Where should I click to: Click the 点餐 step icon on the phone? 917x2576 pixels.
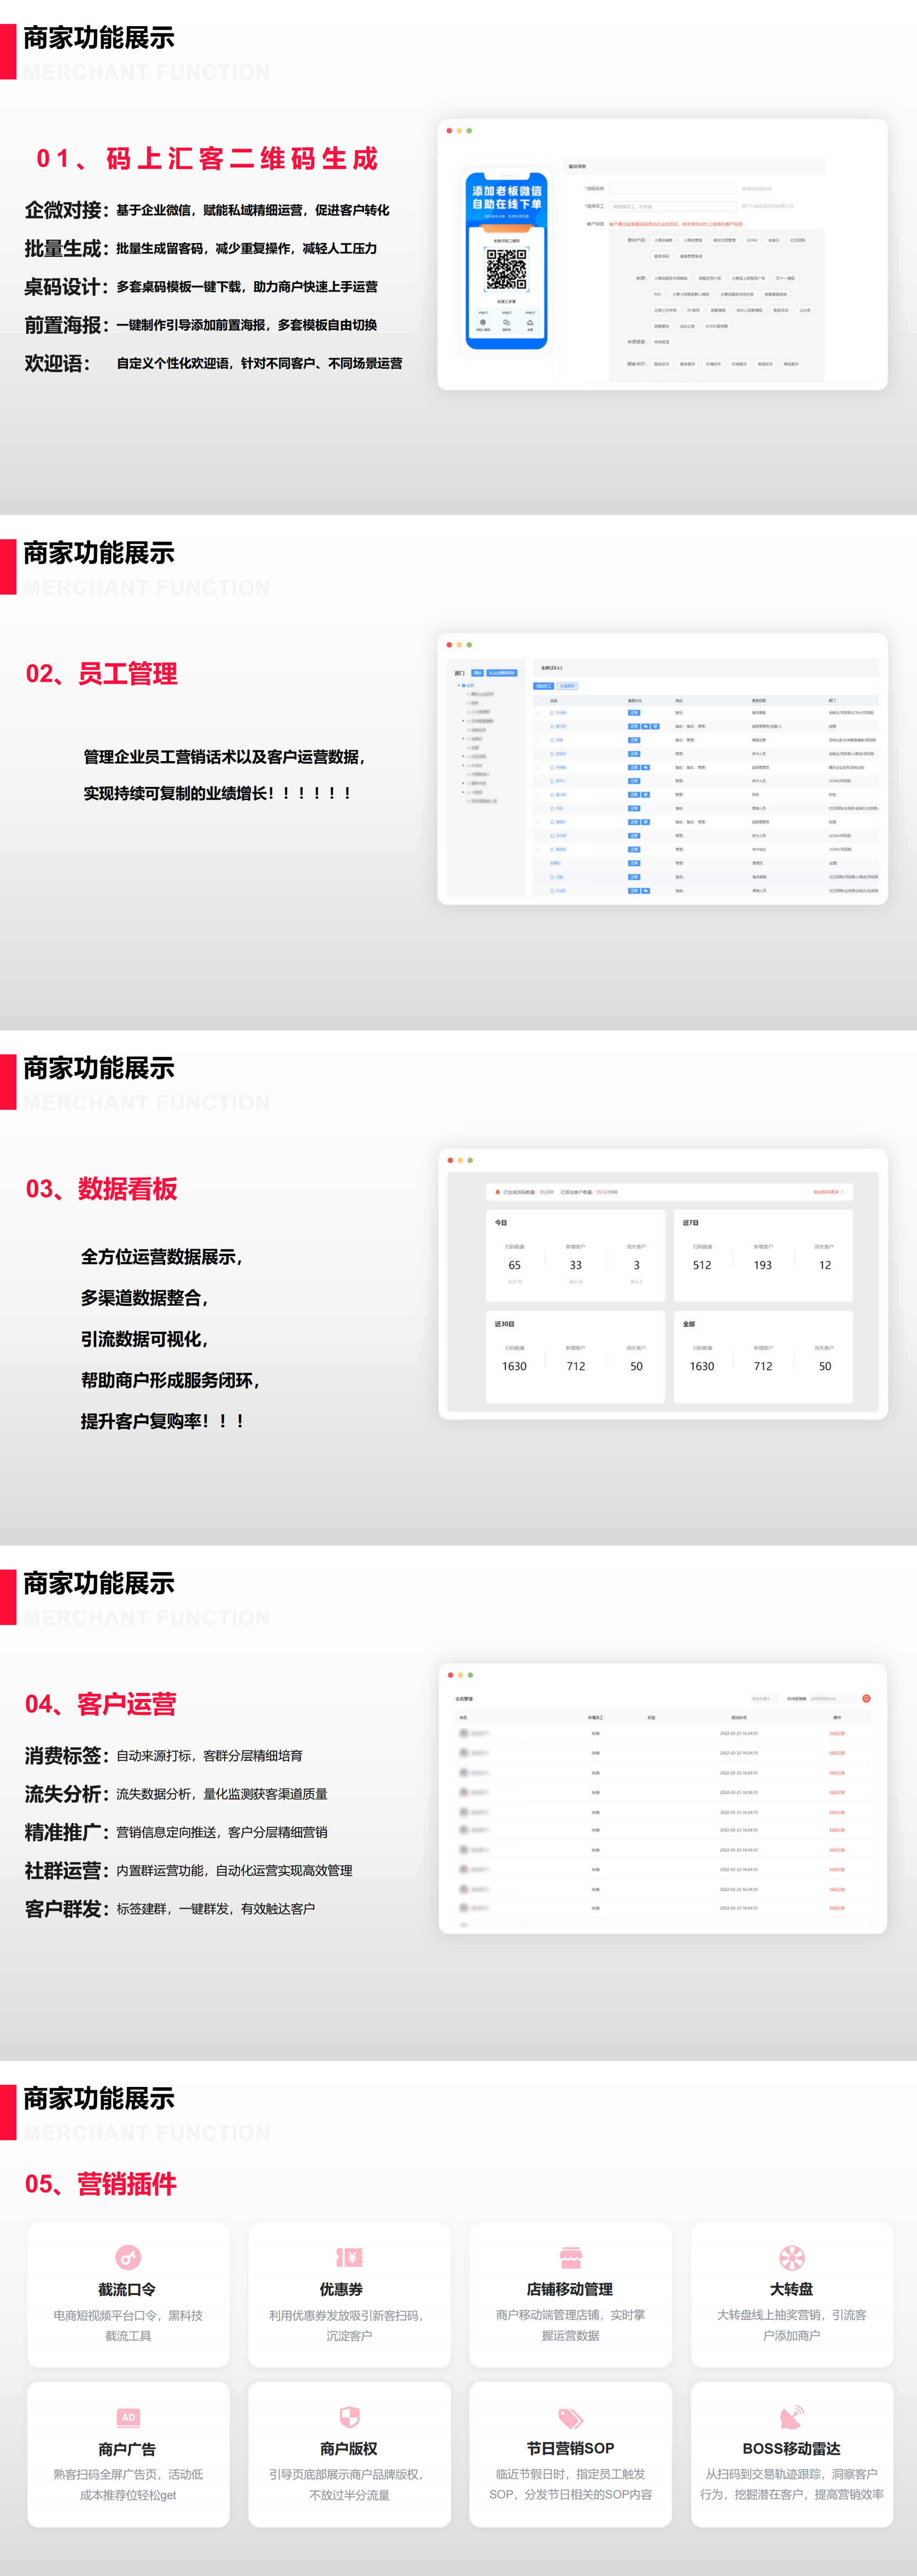click(x=530, y=322)
